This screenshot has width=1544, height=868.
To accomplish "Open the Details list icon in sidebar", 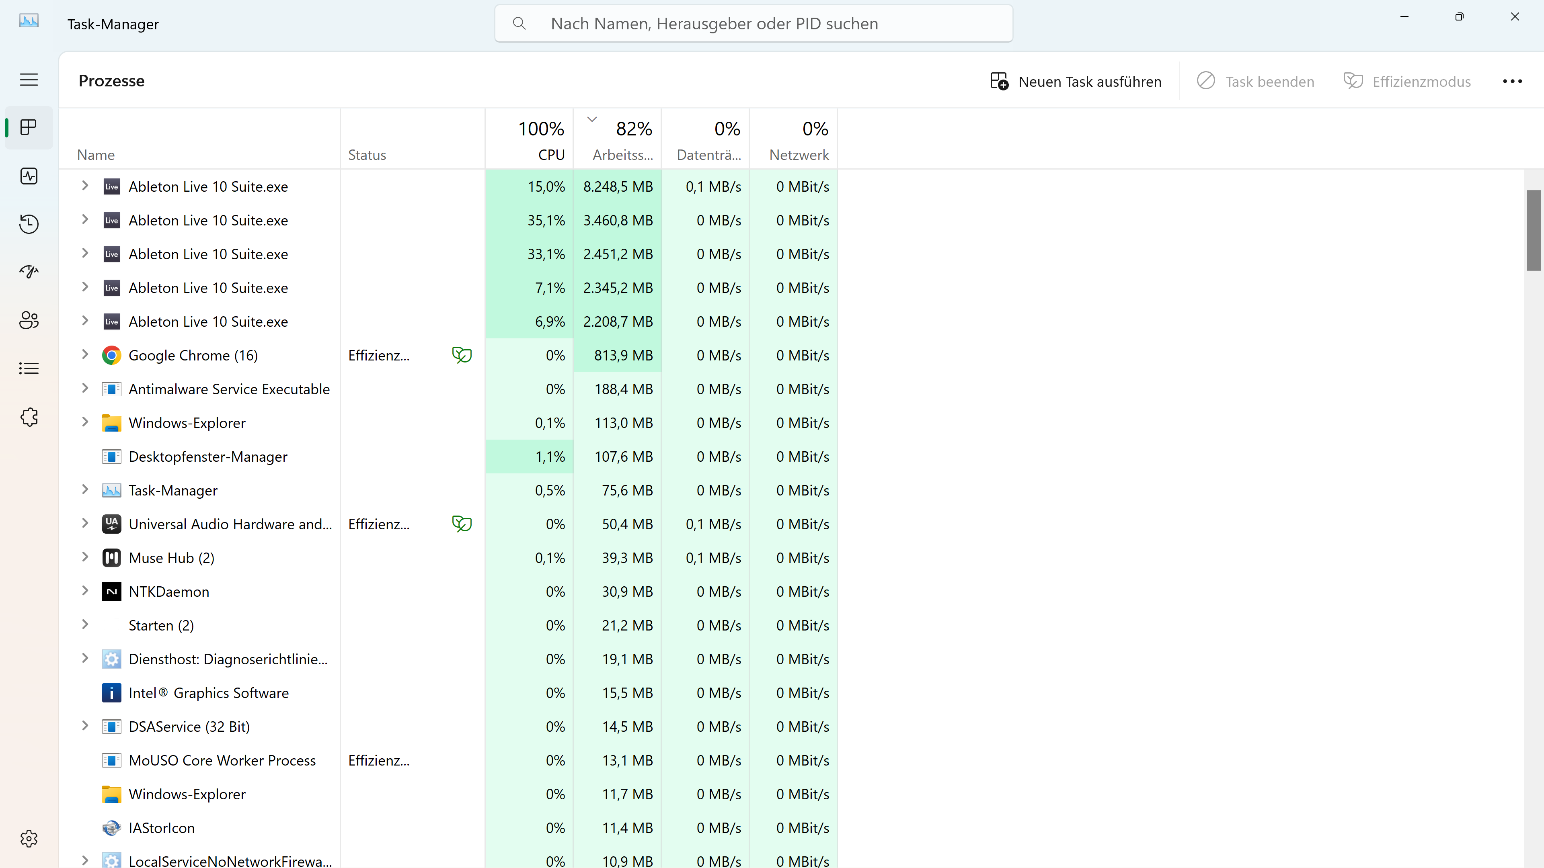I will coord(29,368).
